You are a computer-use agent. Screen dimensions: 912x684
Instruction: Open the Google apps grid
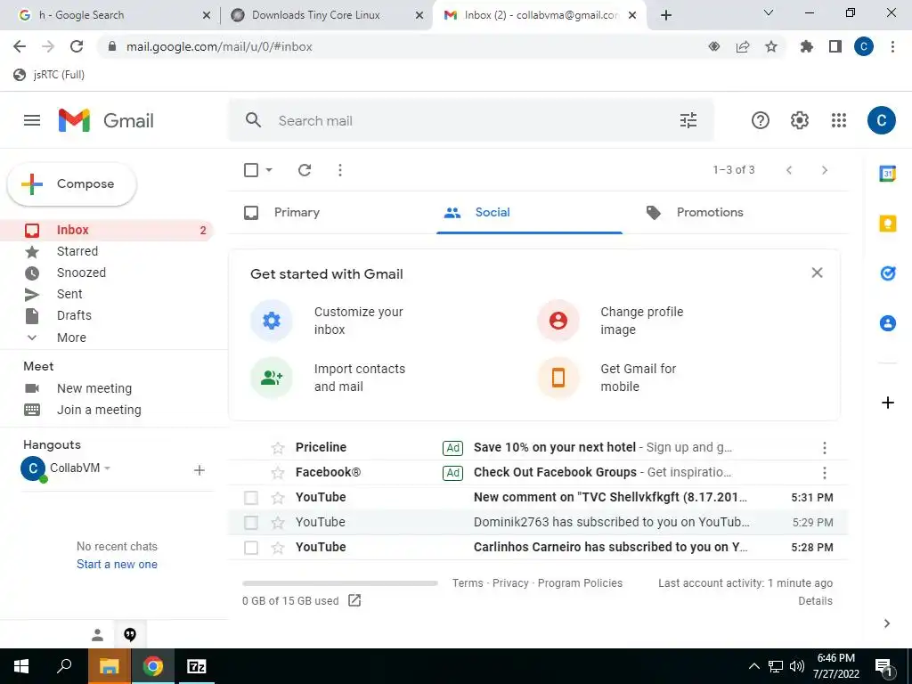tap(839, 120)
